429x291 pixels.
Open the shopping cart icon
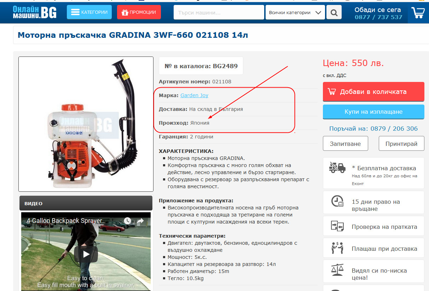point(418,13)
